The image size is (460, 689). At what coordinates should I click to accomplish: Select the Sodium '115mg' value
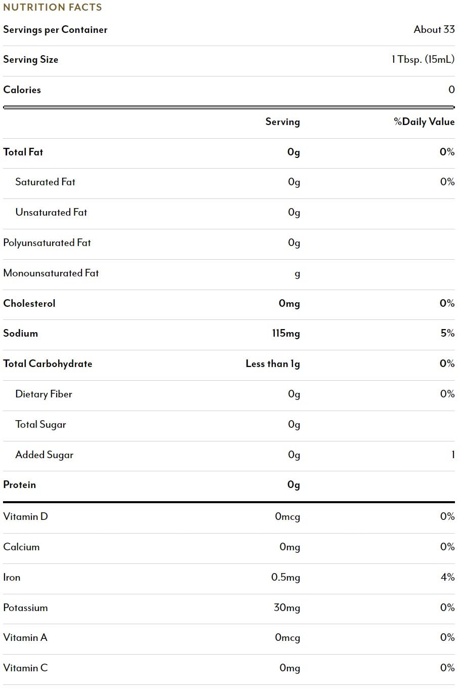(286, 334)
